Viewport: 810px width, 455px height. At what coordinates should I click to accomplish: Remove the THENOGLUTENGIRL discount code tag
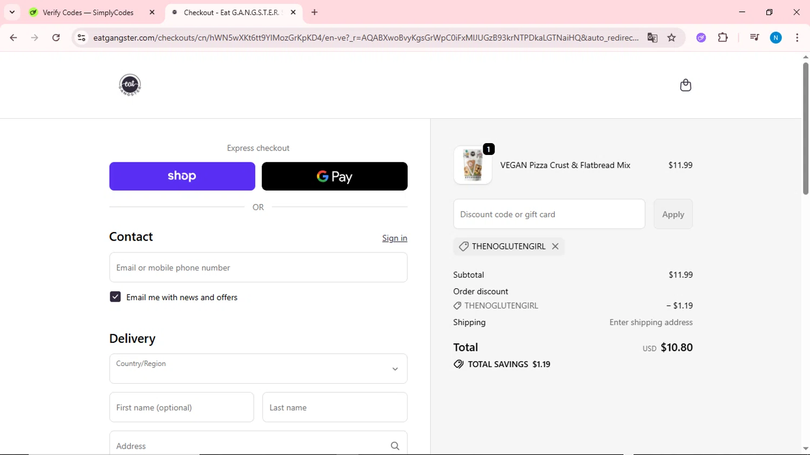[555, 246]
